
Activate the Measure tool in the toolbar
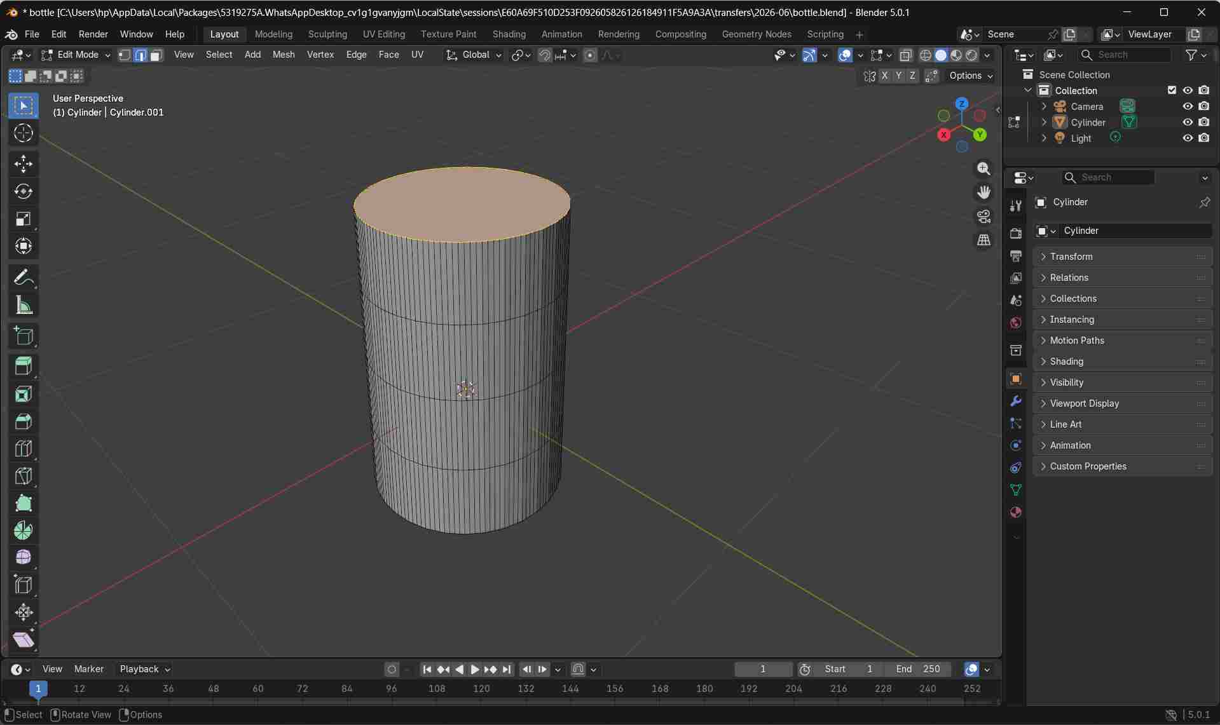tap(24, 305)
